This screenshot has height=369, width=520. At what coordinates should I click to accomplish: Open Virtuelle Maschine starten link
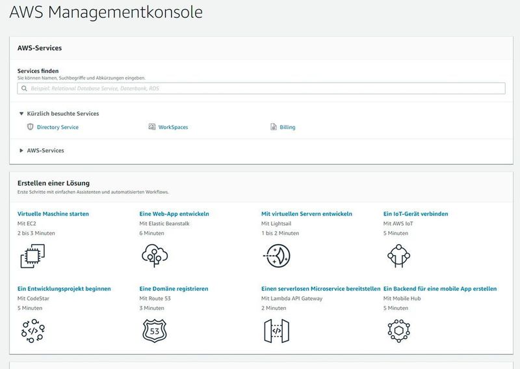pos(53,214)
